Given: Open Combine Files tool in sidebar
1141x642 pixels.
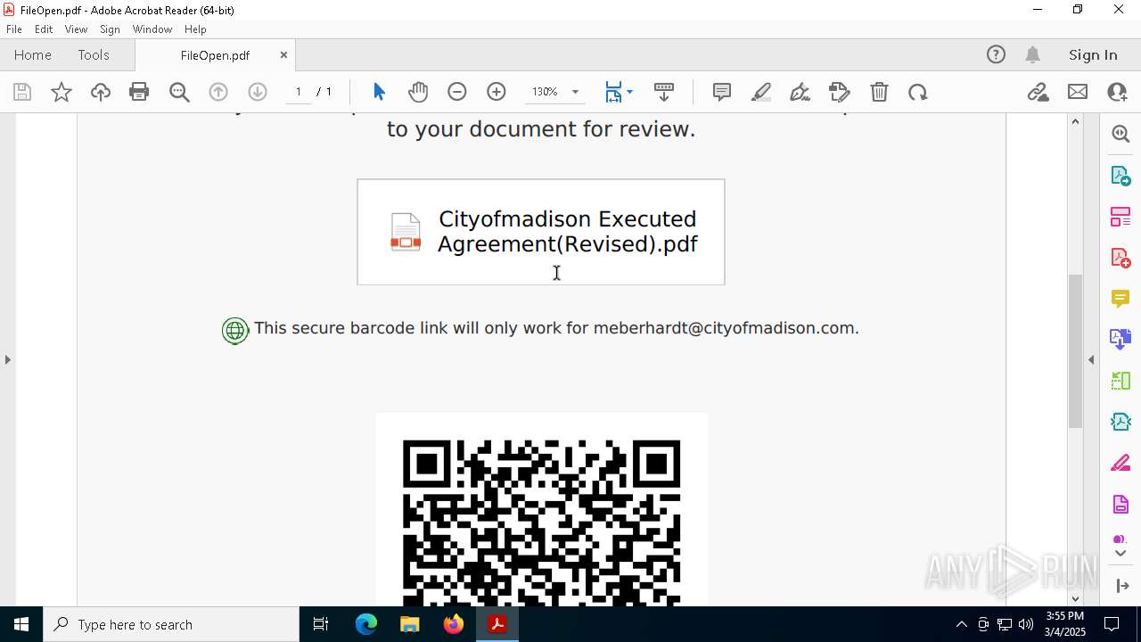Looking at the screenshot, I should click(x=1120, y=340).
